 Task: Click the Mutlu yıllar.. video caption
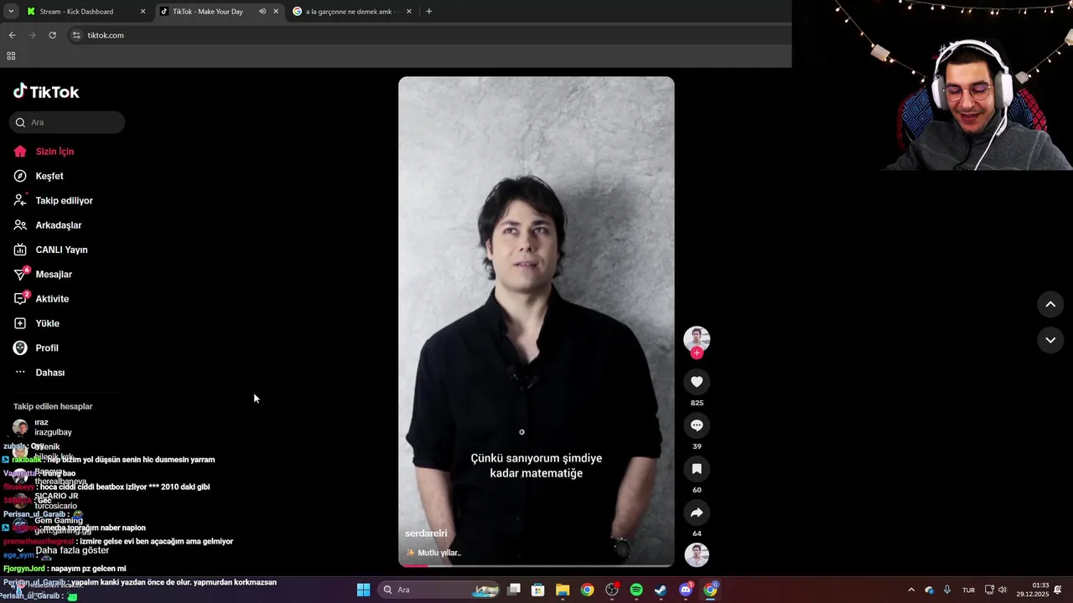point(439,553)
